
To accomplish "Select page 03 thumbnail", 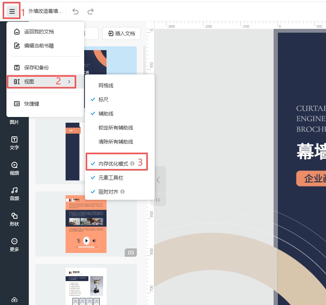I will (86, 224).
